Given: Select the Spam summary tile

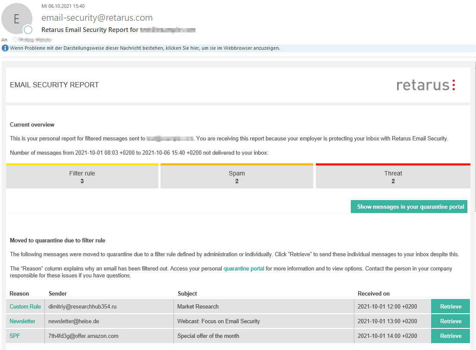Looking at the screenshot, I should tap(236, 177).
